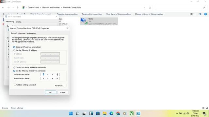The image size is (209, 117).
Task: Open Networking tab in Wi-Fi Properties
Action: (x=10, y=21)
